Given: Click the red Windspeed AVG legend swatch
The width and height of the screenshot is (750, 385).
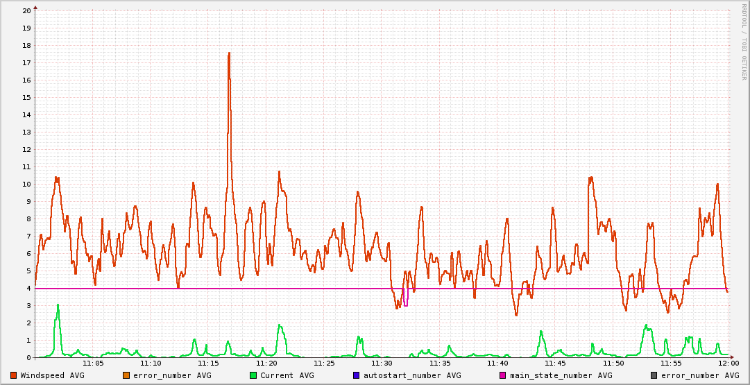Looking at the screenshot, I should click(x=14, y=375).
